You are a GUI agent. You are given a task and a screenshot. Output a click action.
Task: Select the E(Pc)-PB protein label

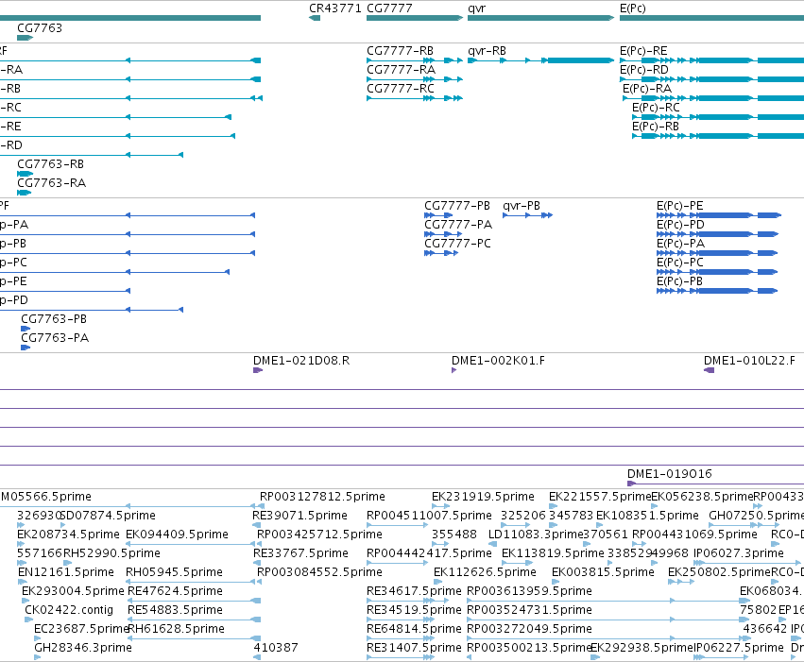[x=679, y=281]
